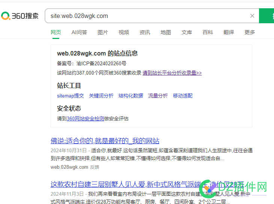Viewport: 274px width, 204px height.
Task: Open the 移动适配 link
Action: click(x=183, y=96)
